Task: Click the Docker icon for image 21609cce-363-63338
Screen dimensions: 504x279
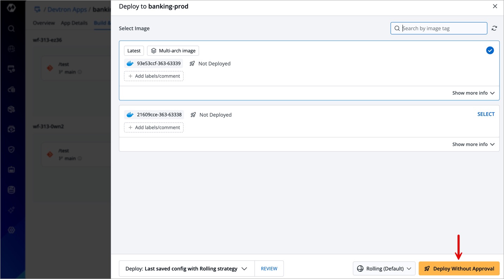Action: pyautogui.click(x=130, y=114)
